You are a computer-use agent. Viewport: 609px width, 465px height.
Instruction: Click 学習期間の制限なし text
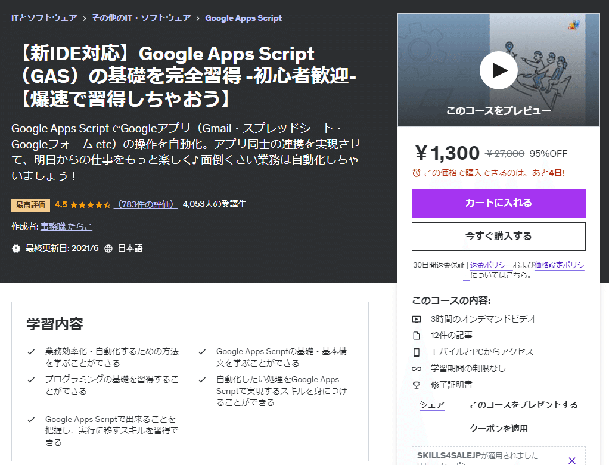[x=468, y=368]
